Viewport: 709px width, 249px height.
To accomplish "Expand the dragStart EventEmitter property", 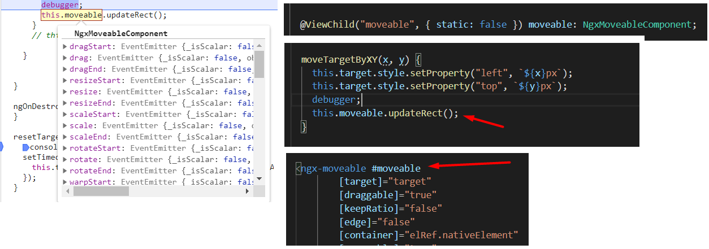I will coord(65,46).
